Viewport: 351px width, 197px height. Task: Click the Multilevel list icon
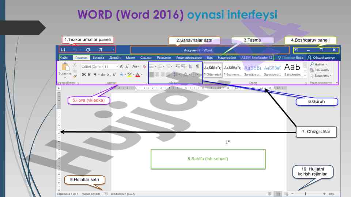(x=168, y=66)
